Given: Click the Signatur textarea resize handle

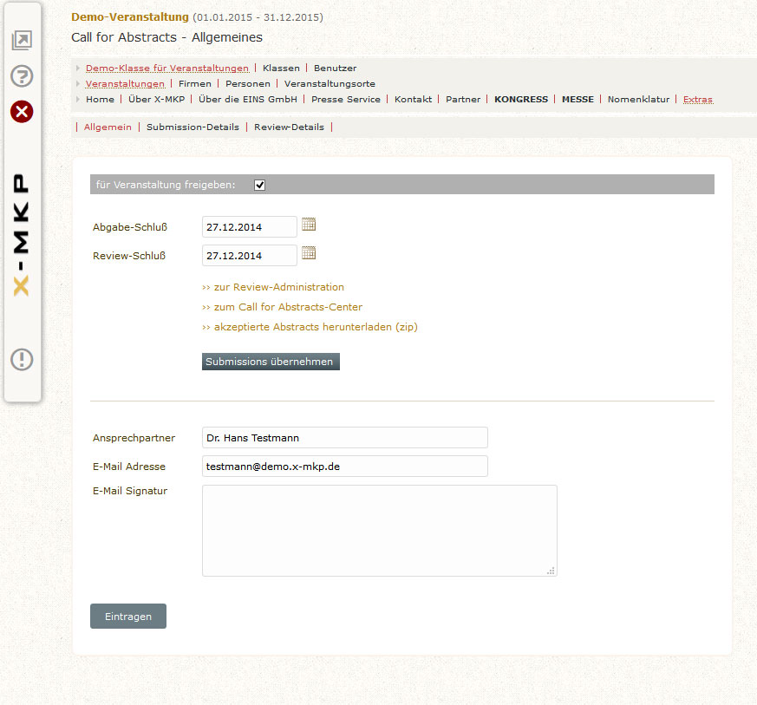Looking at the screenshot, I should tap(551, 571).
